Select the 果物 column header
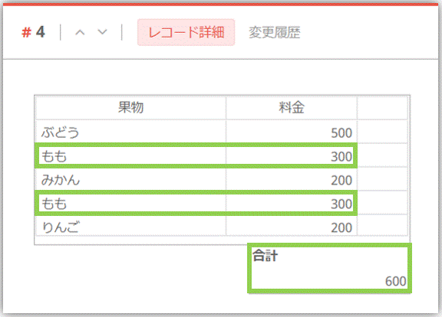The height and width of the screenshot is (317, 442). pyautogui.click(x=130, y=108)
